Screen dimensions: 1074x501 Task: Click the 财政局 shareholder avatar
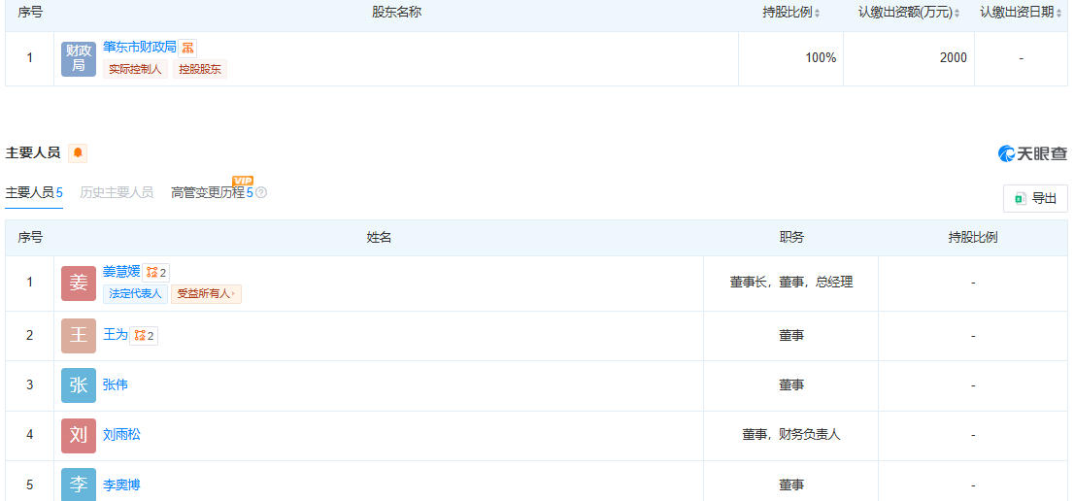pos(79,58)
